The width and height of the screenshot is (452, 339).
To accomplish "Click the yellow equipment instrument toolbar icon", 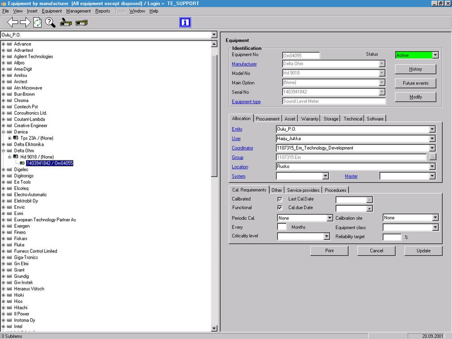I will pyautogui.click(x=66, y=22).
